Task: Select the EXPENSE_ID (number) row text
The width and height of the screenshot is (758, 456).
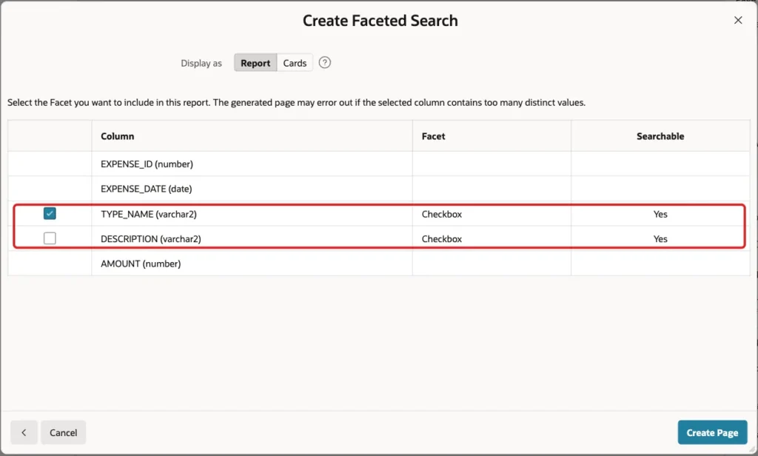Action: (147, 164)
